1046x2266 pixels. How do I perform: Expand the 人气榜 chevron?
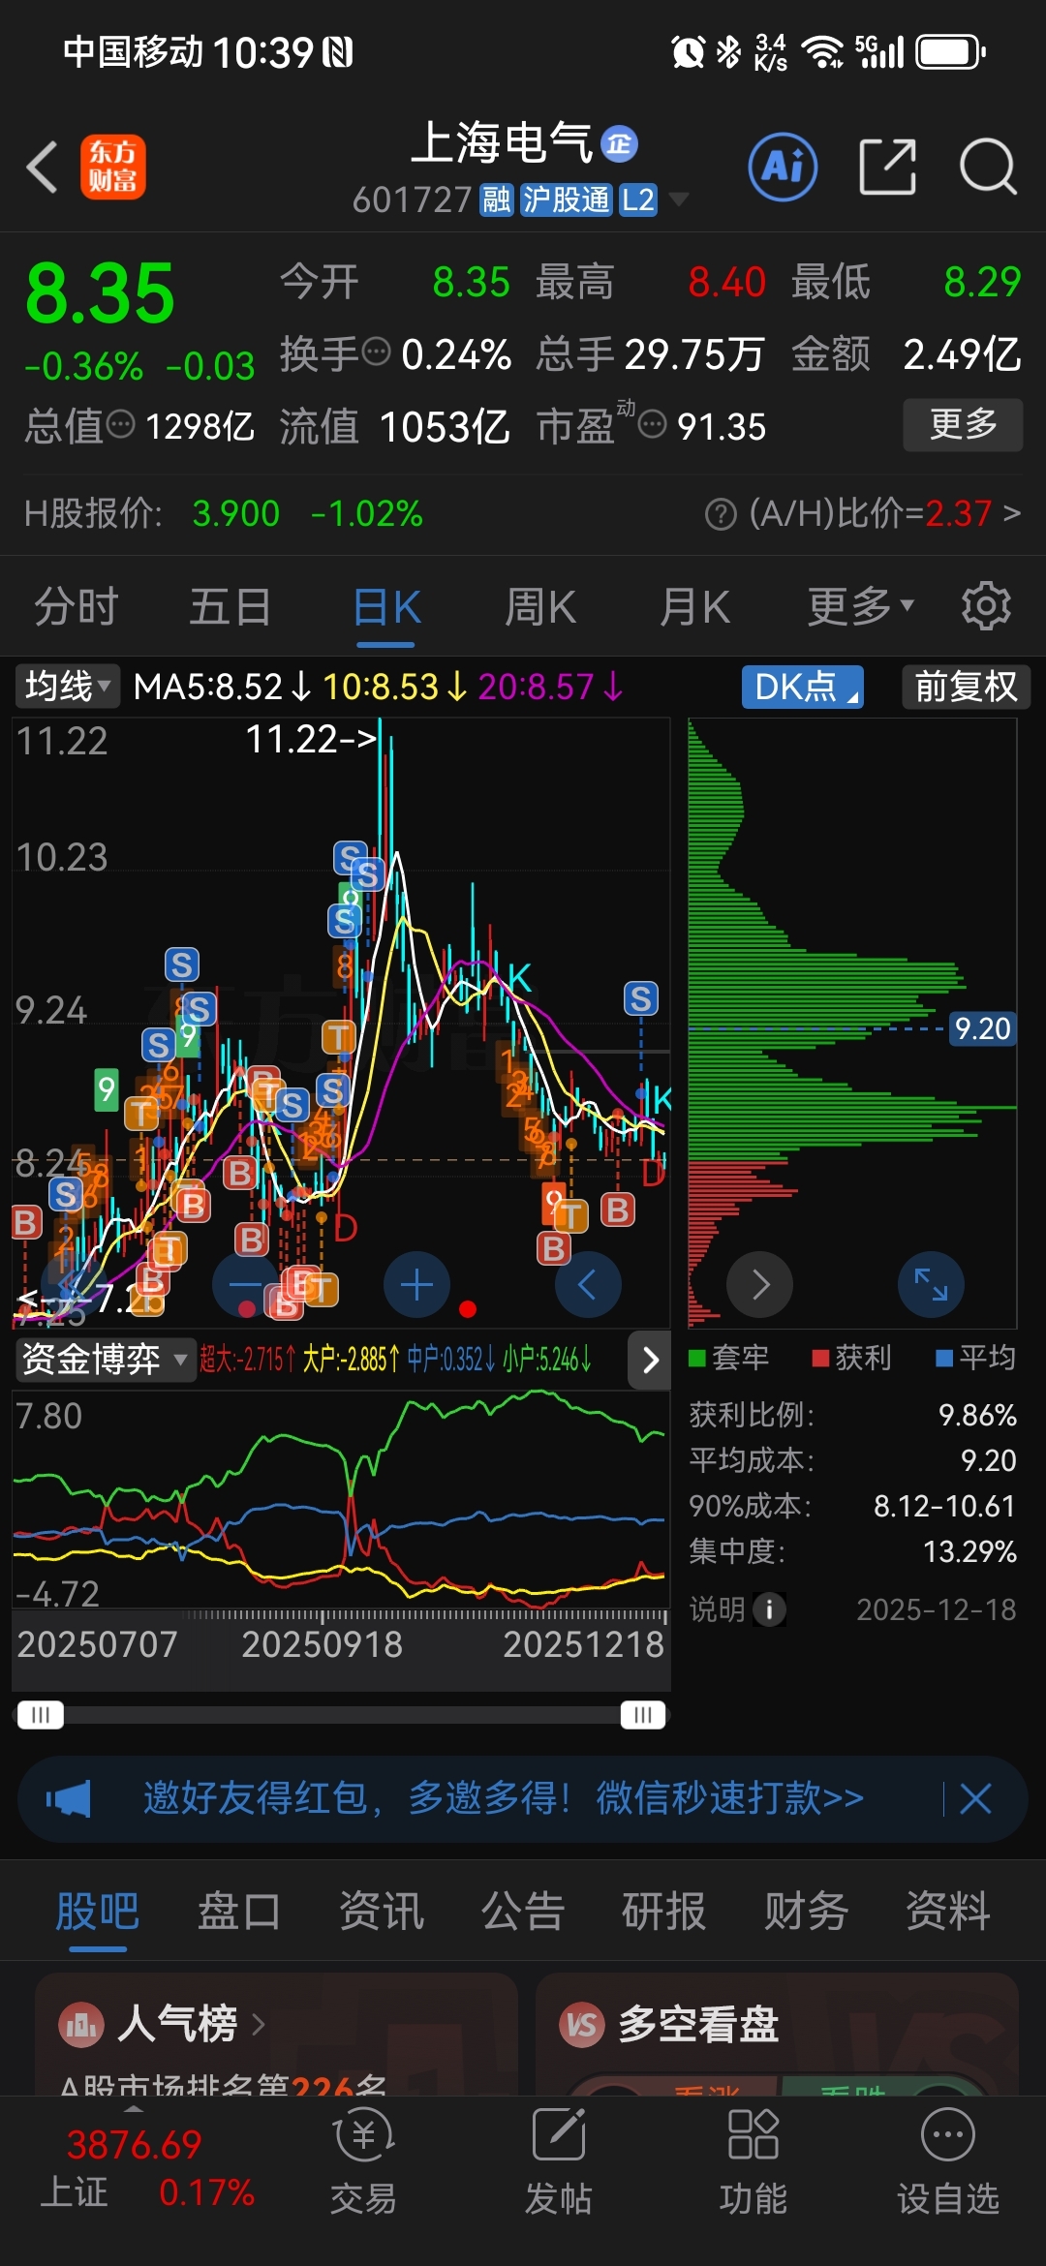(x=259, y=2024)
